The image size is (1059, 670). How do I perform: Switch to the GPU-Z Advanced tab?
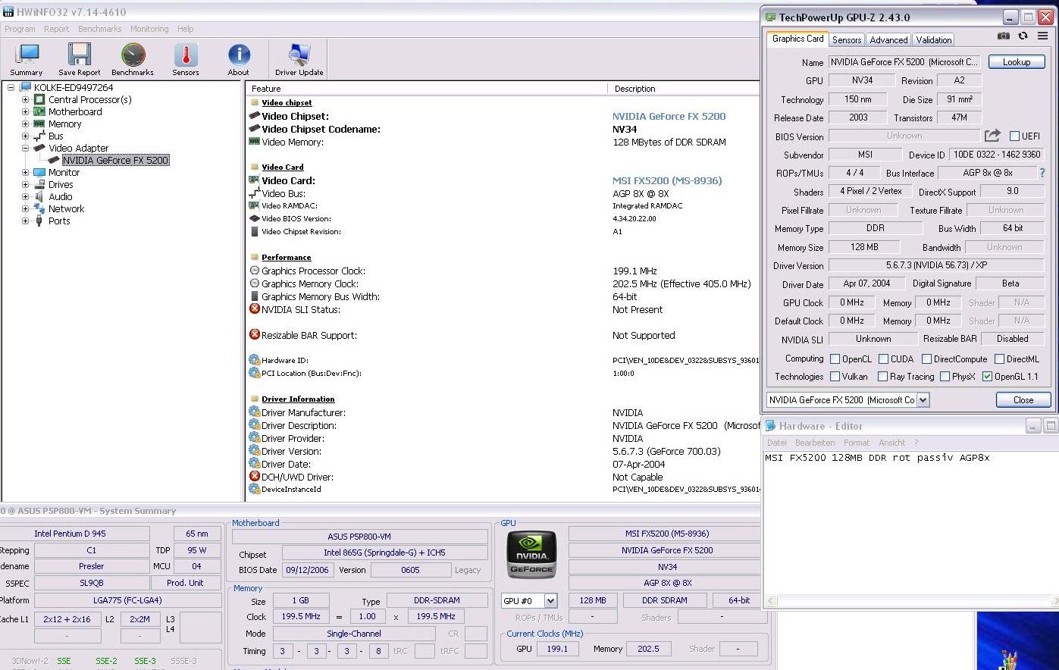pos(888,40)
